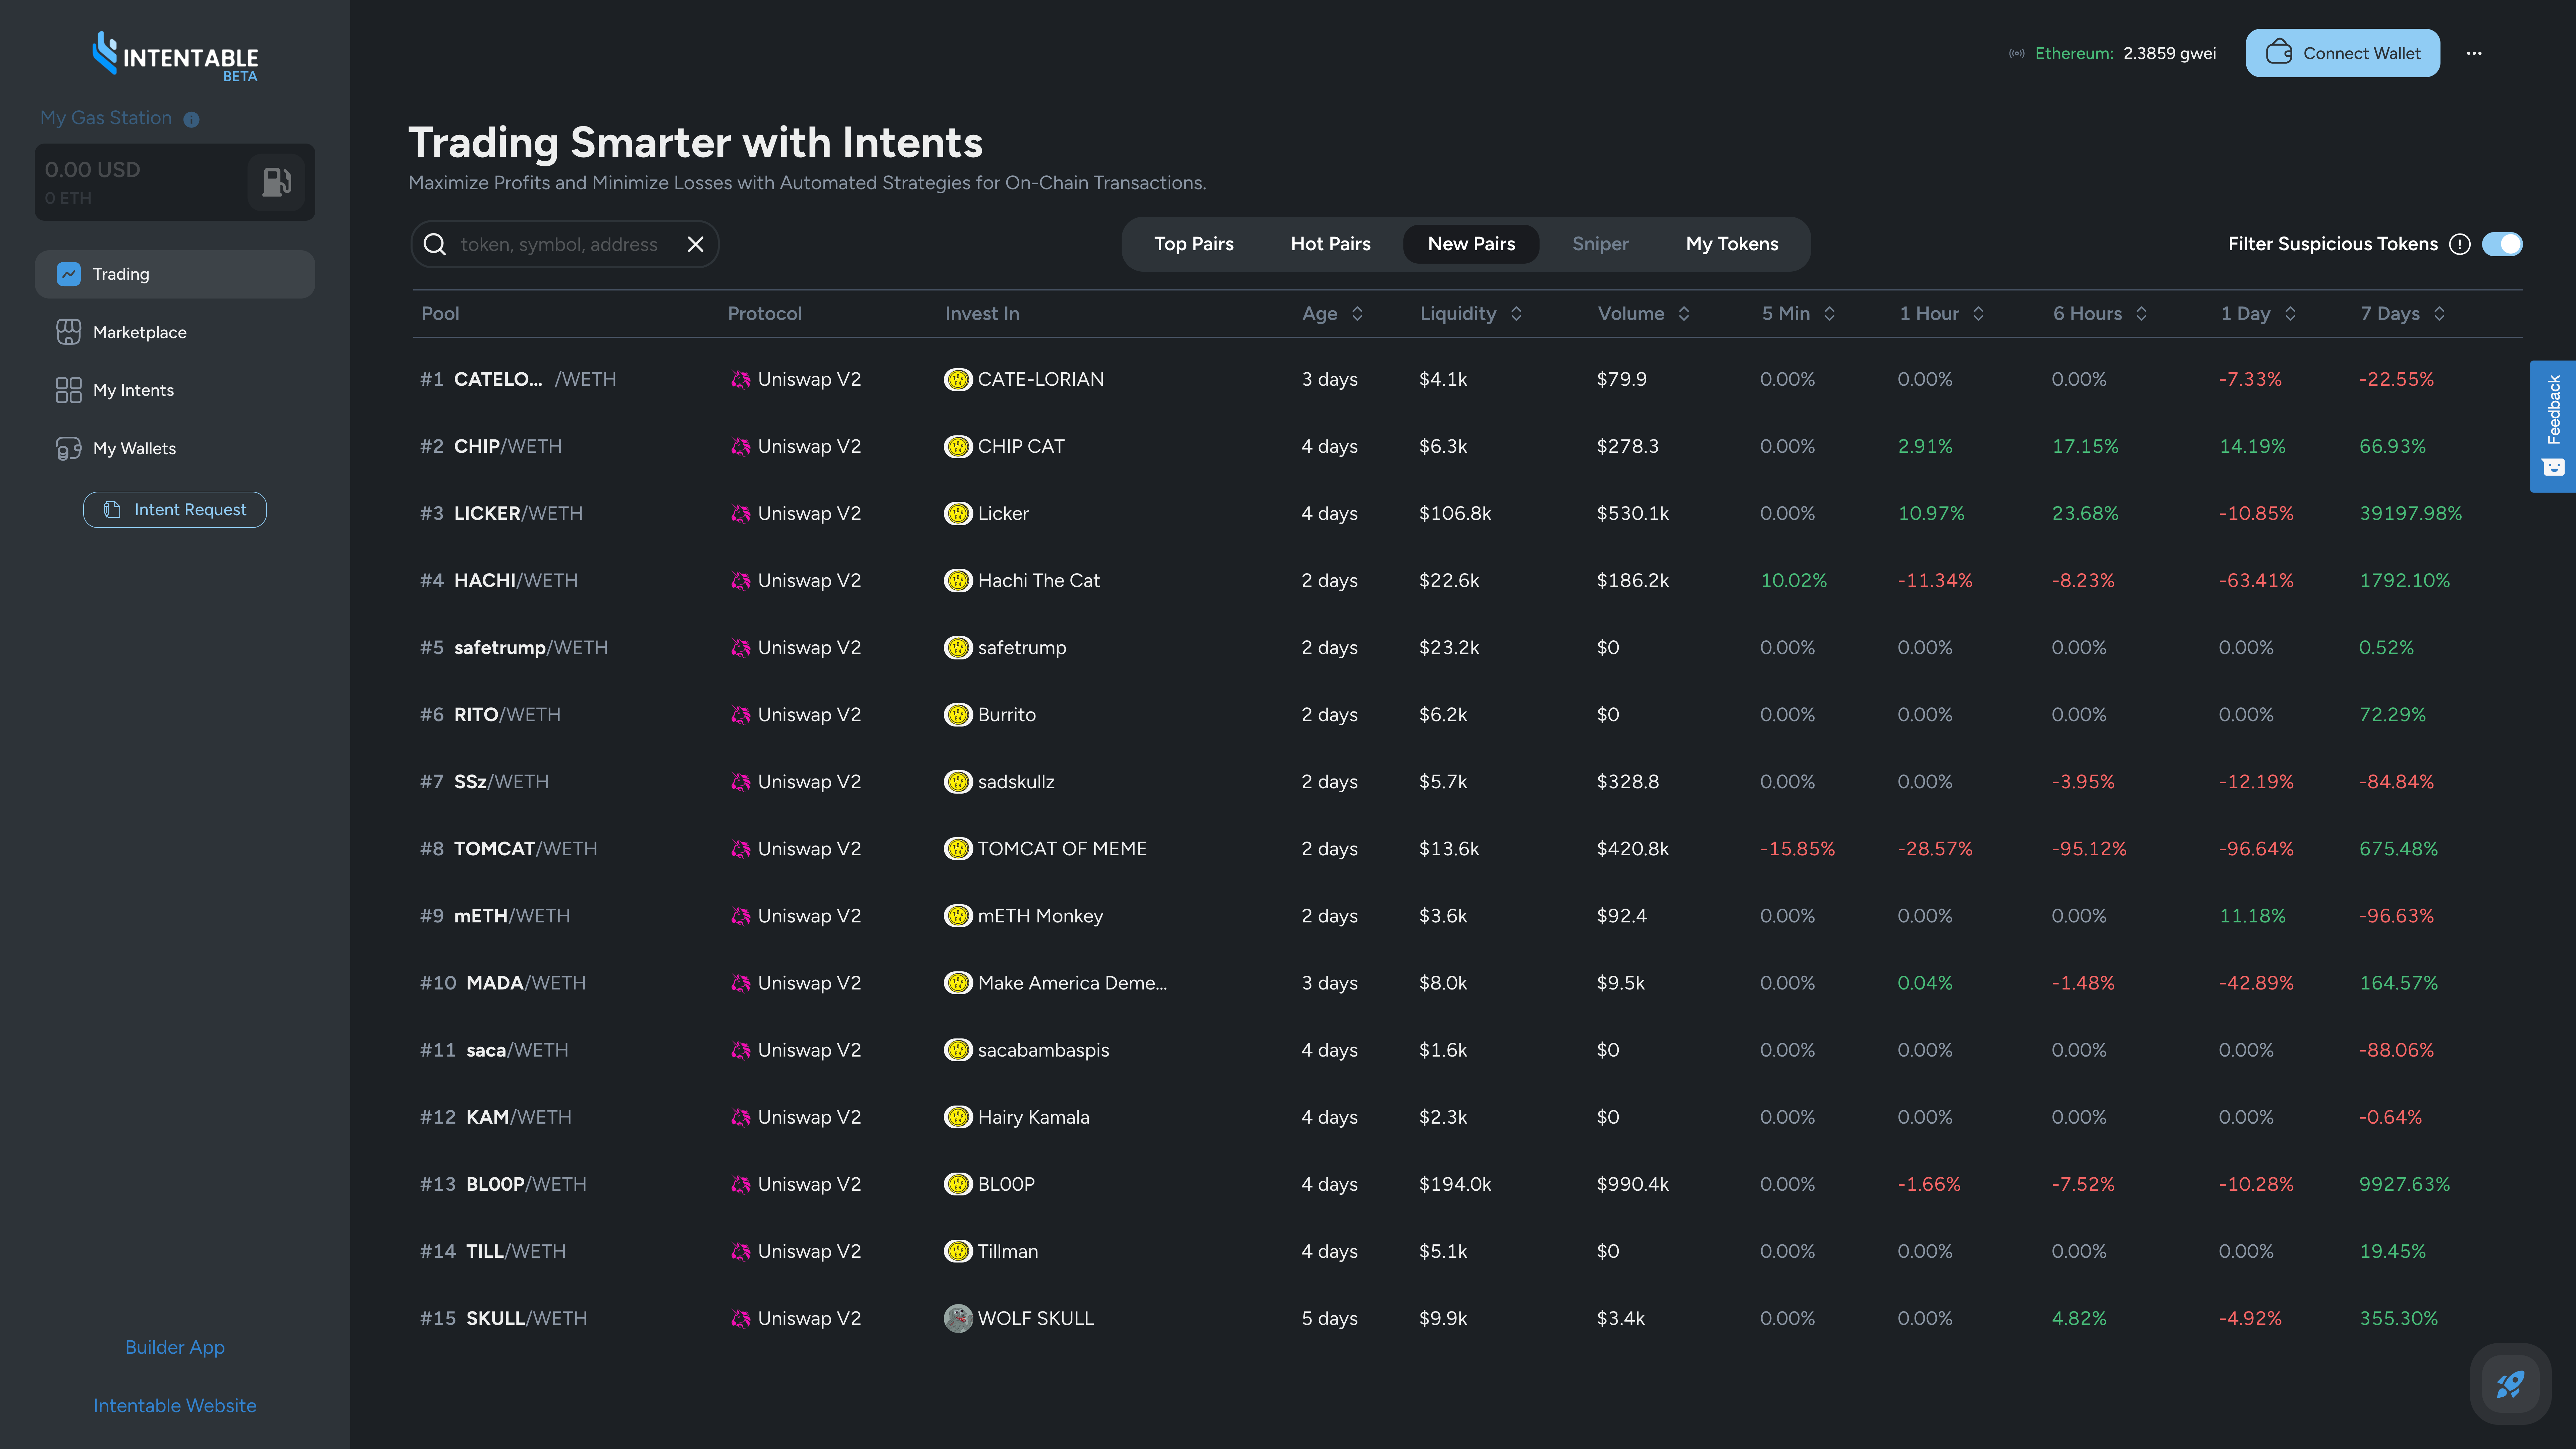Screen dimensions: 2576x1449
Task: Toggle Filter Suspicious Tokens switch
Action: pos(2502,244)
